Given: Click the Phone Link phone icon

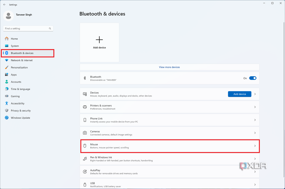Looking at the screenshot, I should click(x=85, y=120).
